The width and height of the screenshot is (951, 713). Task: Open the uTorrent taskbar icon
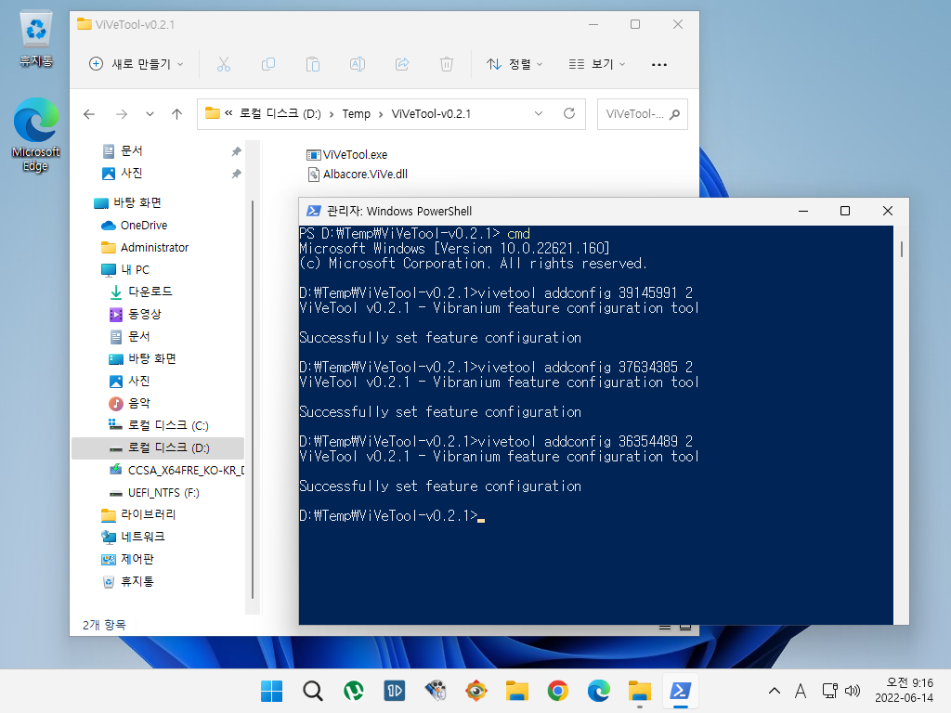[354, 691]
